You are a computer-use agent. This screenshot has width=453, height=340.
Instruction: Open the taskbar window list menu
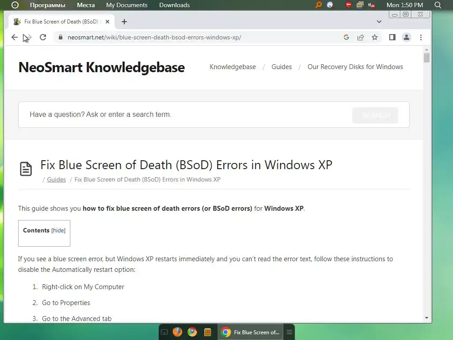(289, 332)
